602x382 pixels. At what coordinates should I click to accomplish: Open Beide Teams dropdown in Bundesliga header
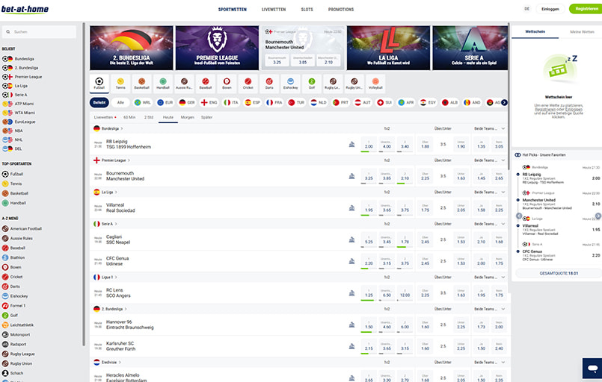[x=490, y=129]
